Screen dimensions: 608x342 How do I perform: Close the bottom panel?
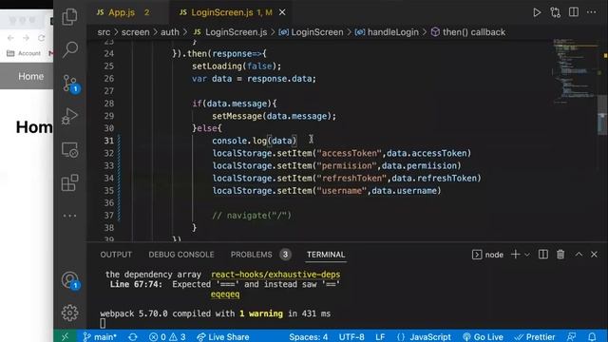[x=594, y=255]
